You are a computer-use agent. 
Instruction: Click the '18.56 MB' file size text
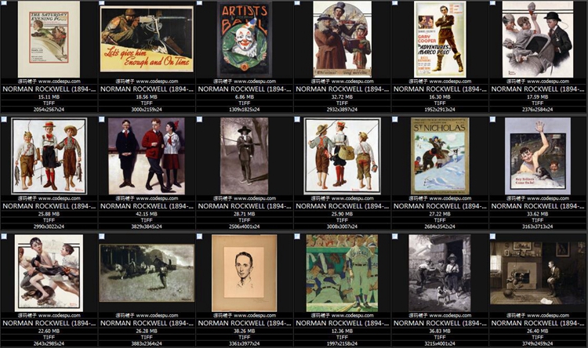[x=147, y=96]
